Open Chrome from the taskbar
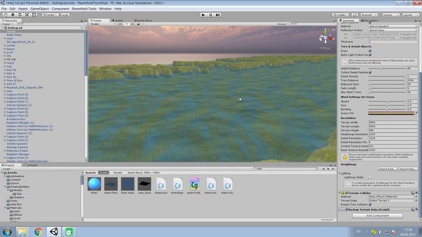This screenshot has width=422, height=237. click(38, 231)
